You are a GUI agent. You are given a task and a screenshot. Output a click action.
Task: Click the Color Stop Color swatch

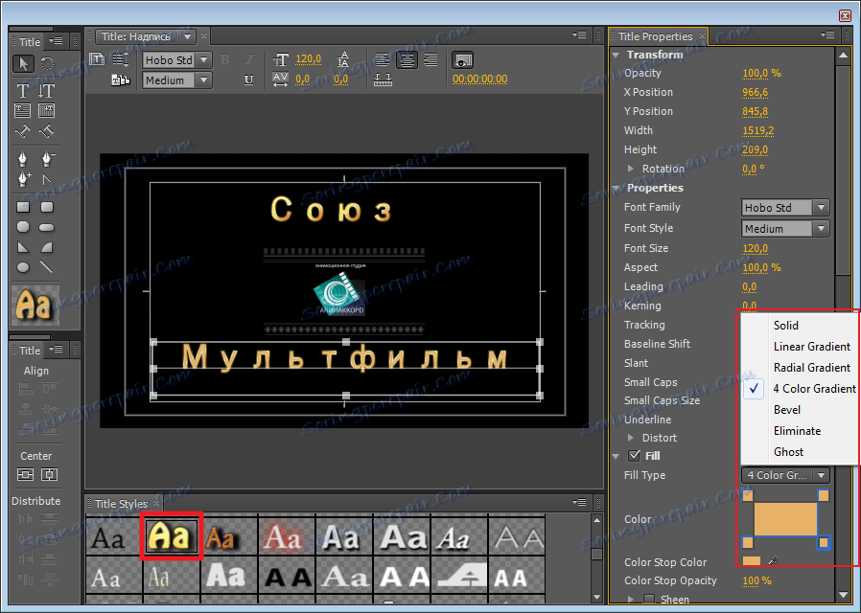tap(752, 562)
